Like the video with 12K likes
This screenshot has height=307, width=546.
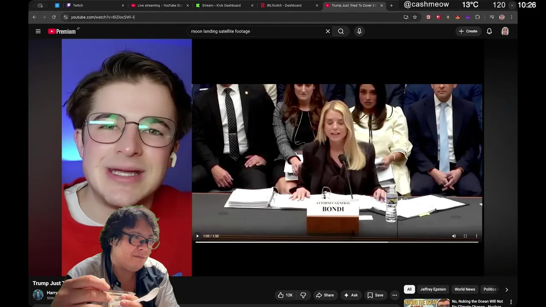pos(285,295)
